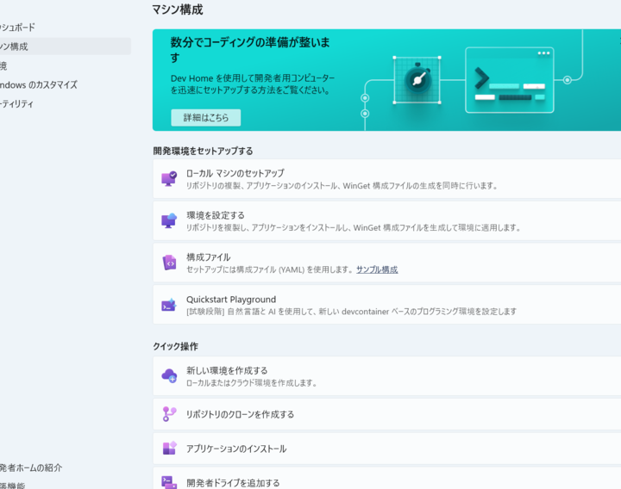Select ユーティリティ in the sidebar
The image size is (621, 489).
(x=17, y=103)
